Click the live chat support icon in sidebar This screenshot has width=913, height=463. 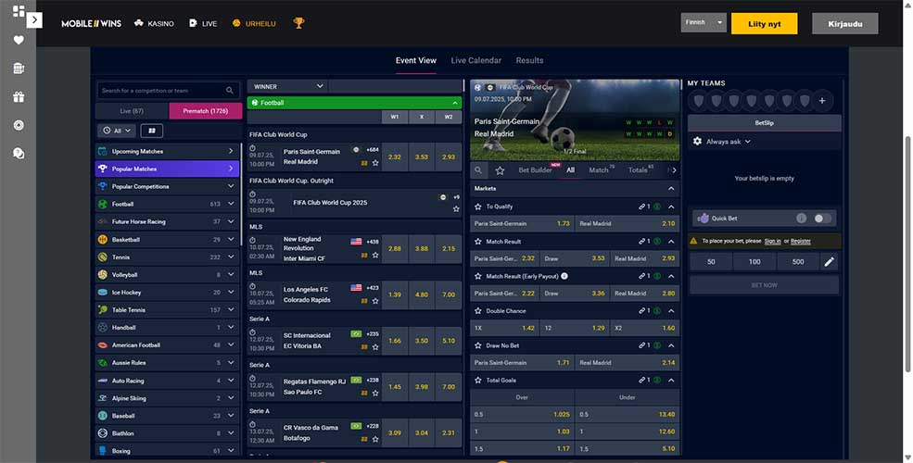pos(19,154)
